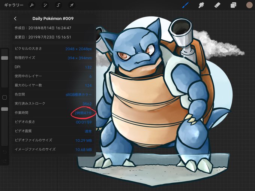Tap the undo arrow on sidebar
Image resolution: width=255 pixels, height=191 pixels.
(4, 152)
